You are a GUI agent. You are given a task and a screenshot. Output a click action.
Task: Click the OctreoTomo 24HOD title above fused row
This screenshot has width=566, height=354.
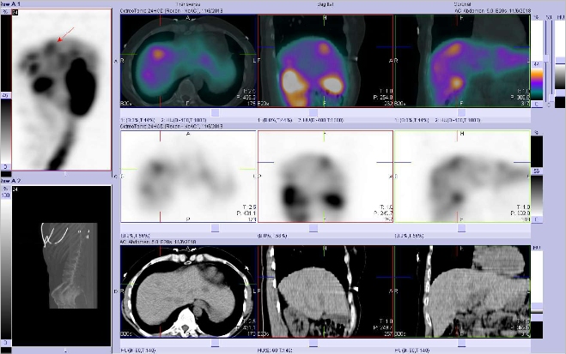coord(172,11)
